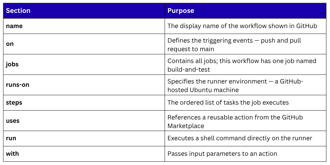Select the 'on' section cell
The height and width of the screenshot is (165, 330).
click(x=10, y=44)
